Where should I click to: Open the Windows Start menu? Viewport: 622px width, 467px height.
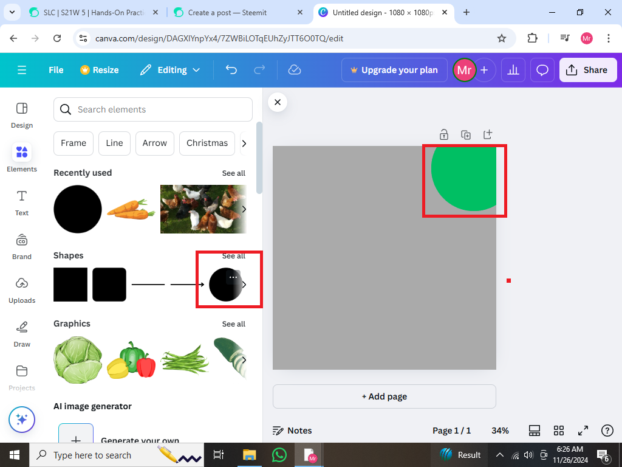tap(15, 455)
